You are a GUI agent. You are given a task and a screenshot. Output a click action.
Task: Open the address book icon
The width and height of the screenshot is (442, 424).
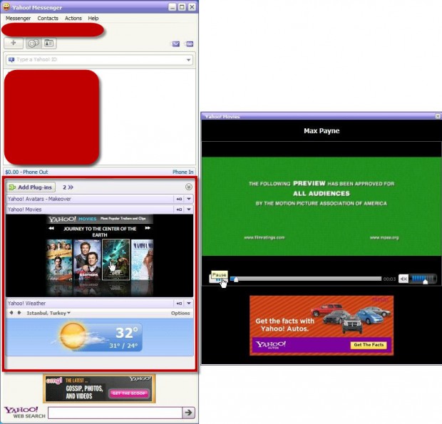click(49, 43)
